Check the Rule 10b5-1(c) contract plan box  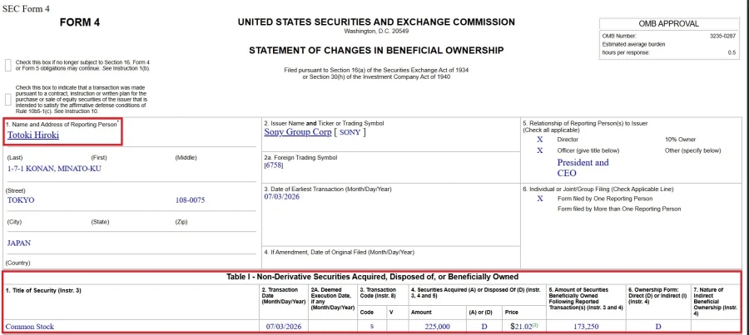point(7,99)
